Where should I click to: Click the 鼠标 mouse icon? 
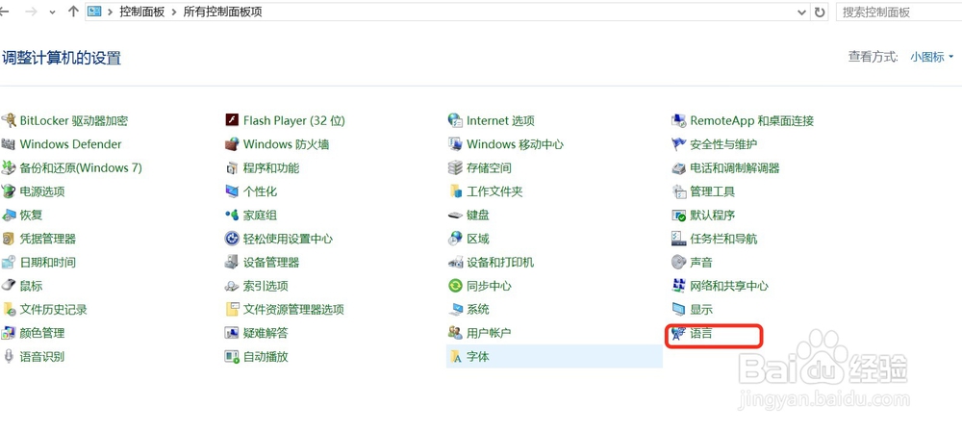pos(8,286)
